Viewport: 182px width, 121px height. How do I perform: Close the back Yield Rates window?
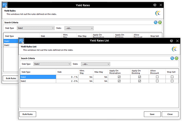coord(161,5)
